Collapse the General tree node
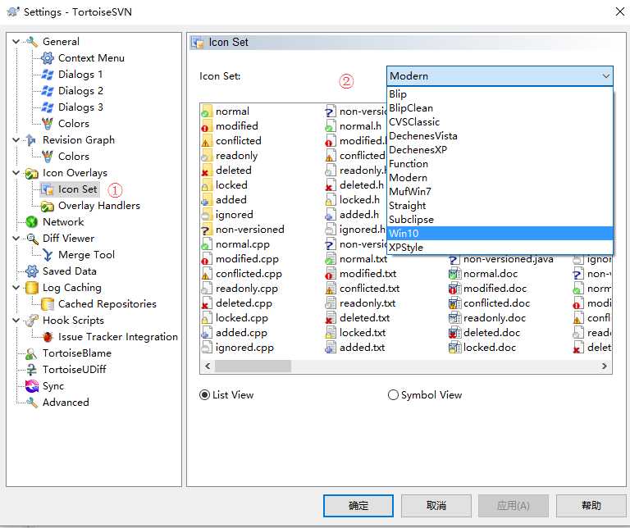Viewport: 630px width, 528px height. point(16,41)
